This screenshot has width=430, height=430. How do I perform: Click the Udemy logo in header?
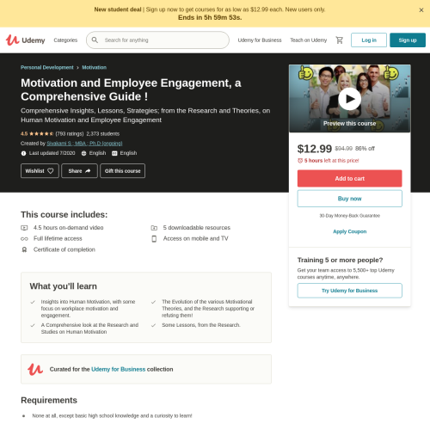(x=26, y=40)
